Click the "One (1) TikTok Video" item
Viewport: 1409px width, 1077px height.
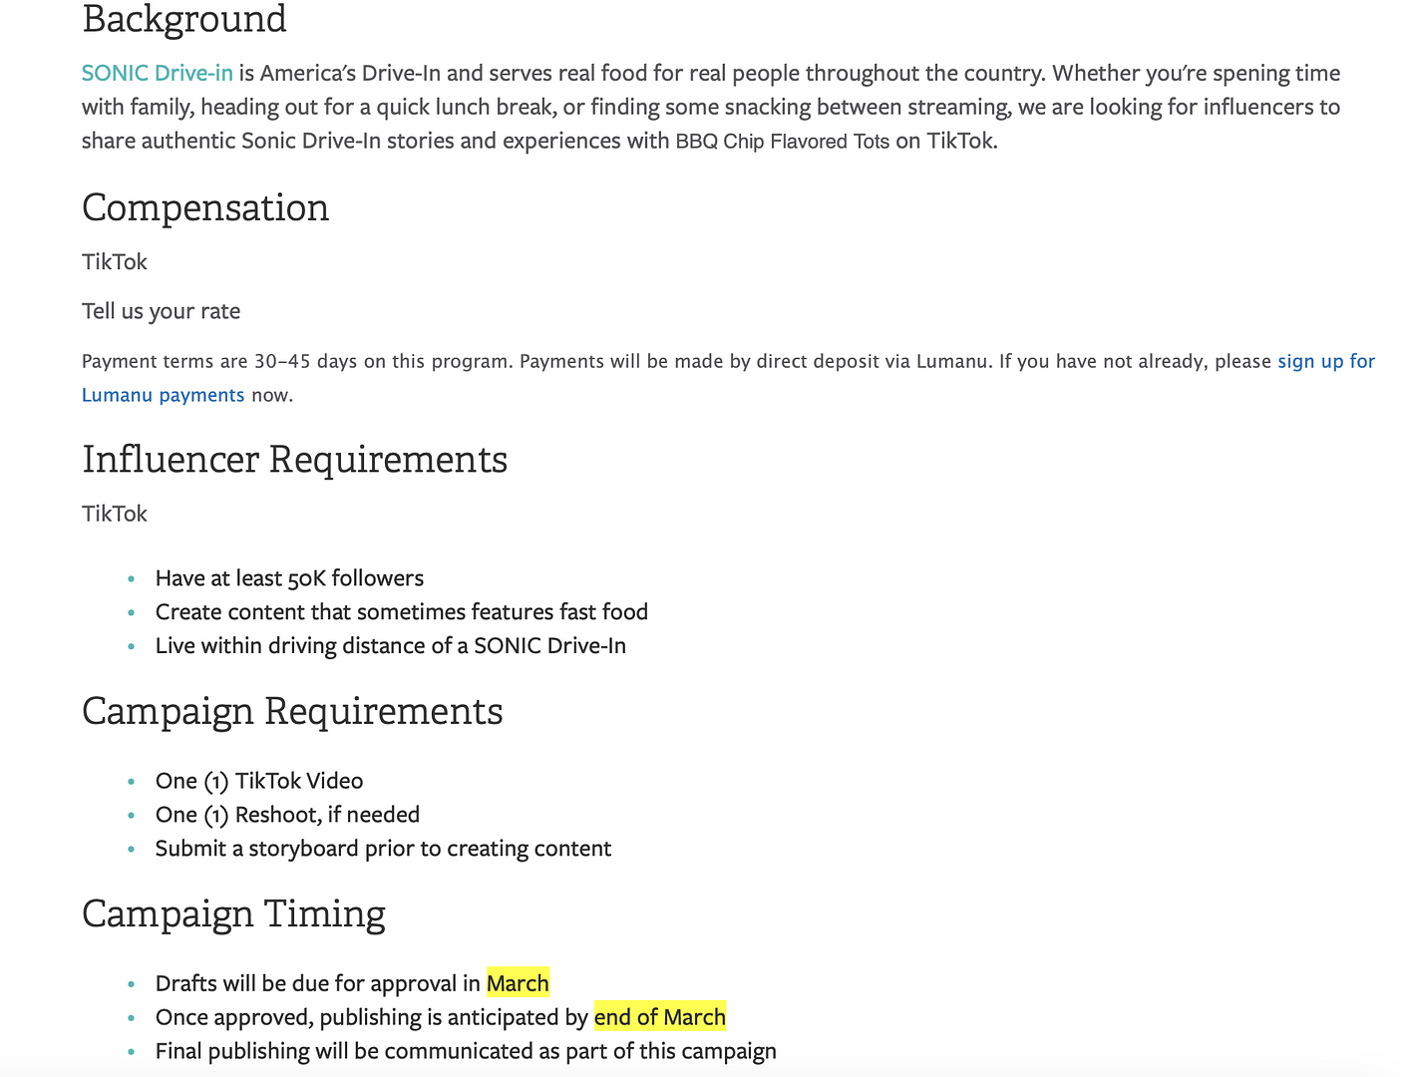[x=258, y=781]
